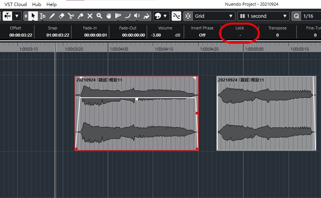This screenshot has height=198, width=321.
Task: Select the Line curve tool
Action: [x=127, y=16]
